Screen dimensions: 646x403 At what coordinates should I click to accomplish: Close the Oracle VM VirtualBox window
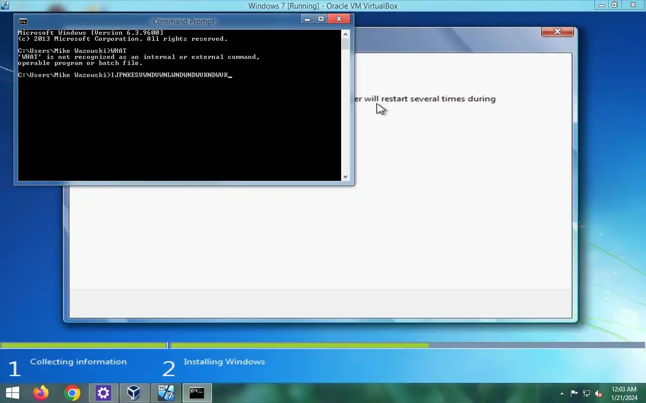(x=633, y=5)
